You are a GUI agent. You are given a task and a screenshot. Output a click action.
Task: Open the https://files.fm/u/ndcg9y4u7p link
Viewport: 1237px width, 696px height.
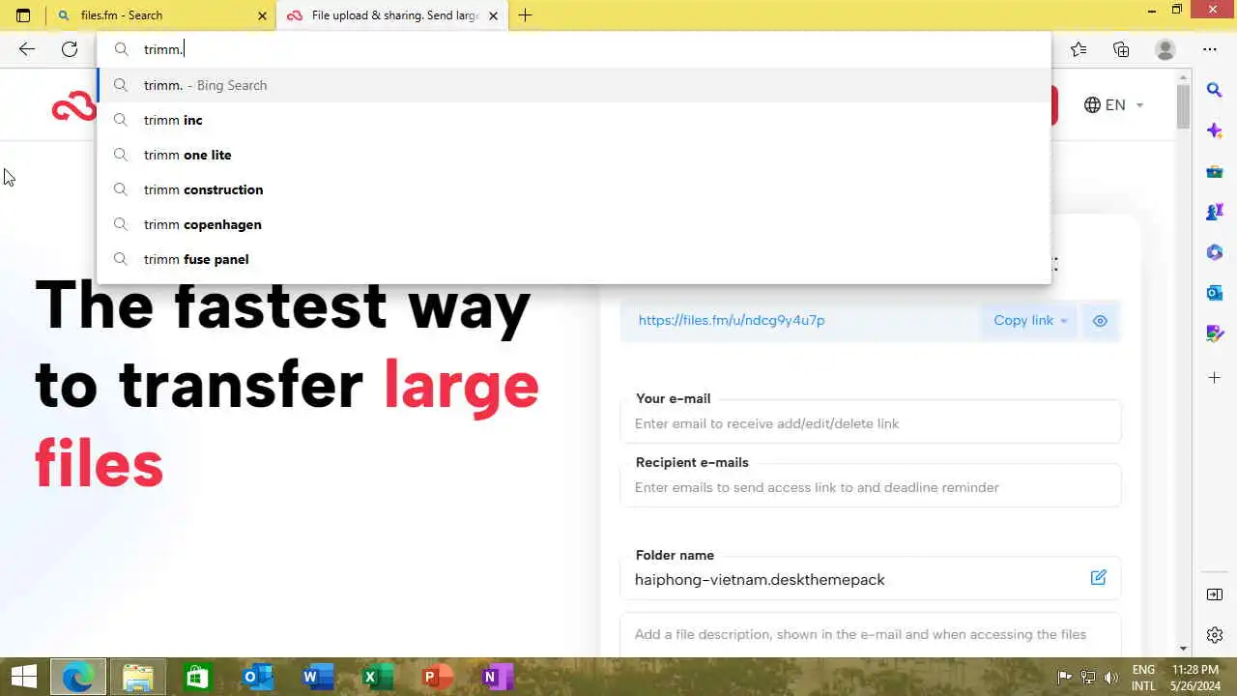[732, 320]
